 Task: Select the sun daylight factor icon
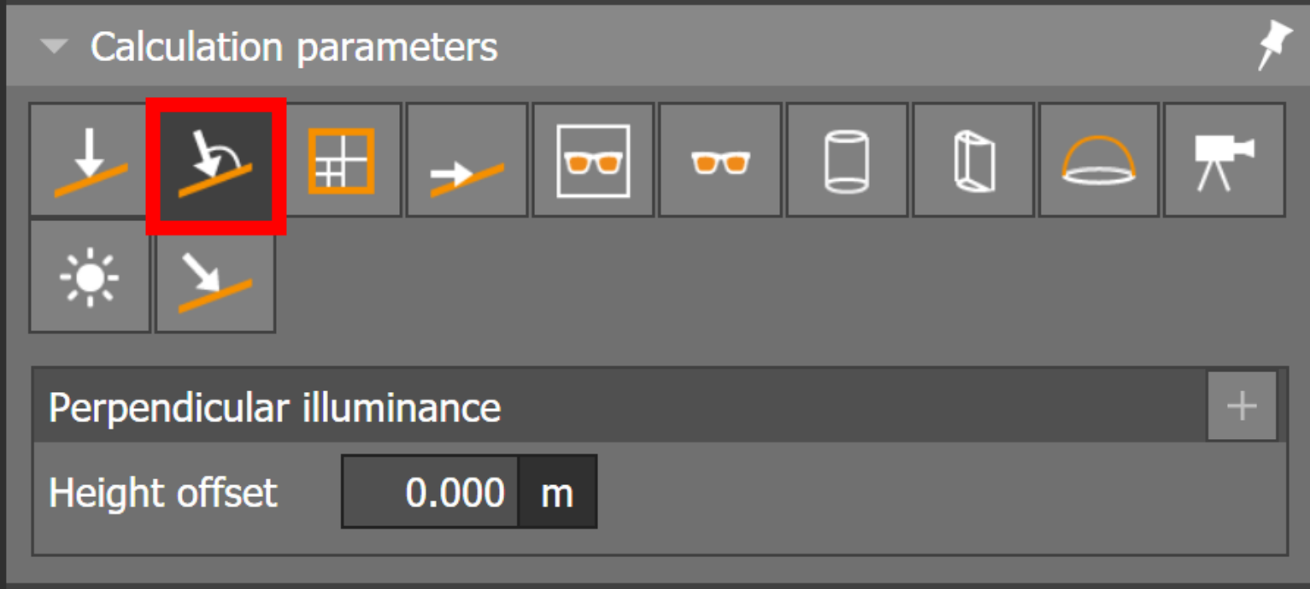90,276
